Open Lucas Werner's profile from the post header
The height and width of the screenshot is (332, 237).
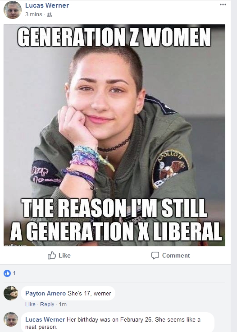pos(47,5)
